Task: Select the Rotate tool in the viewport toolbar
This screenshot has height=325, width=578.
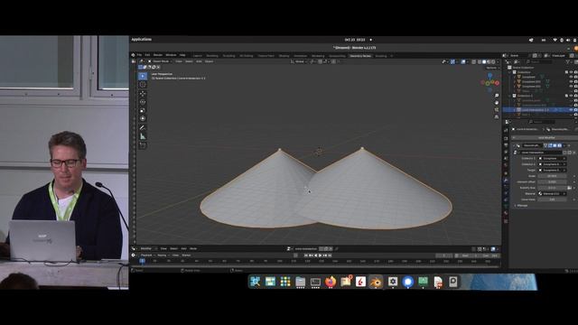Action: [143, 102]
